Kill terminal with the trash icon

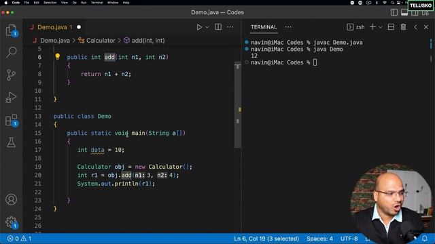403,27
